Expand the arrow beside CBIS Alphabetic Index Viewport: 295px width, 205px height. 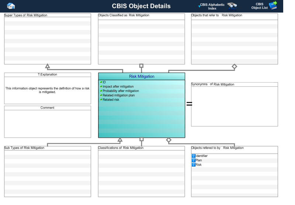(199, 6)
